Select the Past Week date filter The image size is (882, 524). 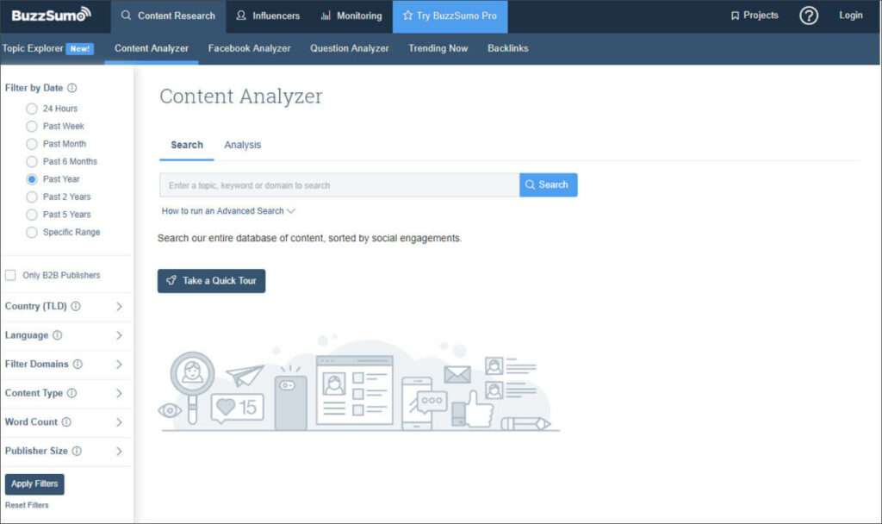tap(32, 126)
